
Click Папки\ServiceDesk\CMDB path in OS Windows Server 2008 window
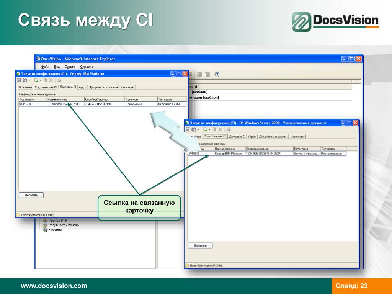tap(206, 266)
